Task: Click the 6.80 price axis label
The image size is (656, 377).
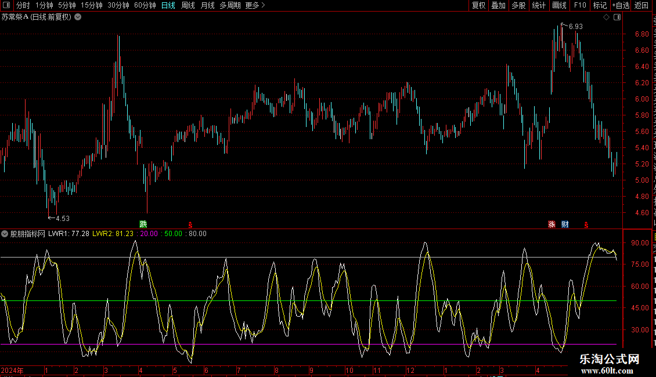Action: tap(641, 34)
